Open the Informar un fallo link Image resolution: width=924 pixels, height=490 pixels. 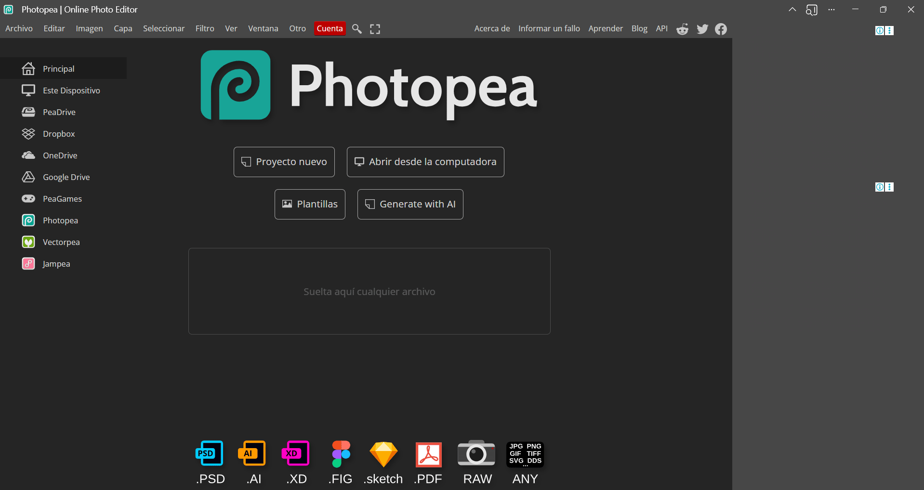549,28
